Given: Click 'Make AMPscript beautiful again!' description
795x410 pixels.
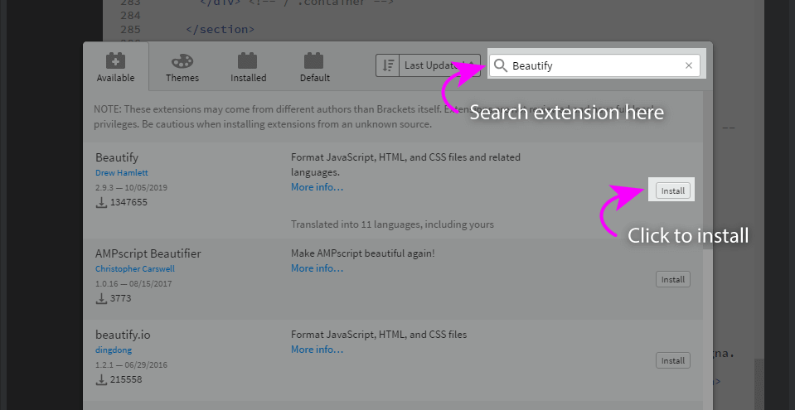Looking at the screenshot, I should click(363, 253).
